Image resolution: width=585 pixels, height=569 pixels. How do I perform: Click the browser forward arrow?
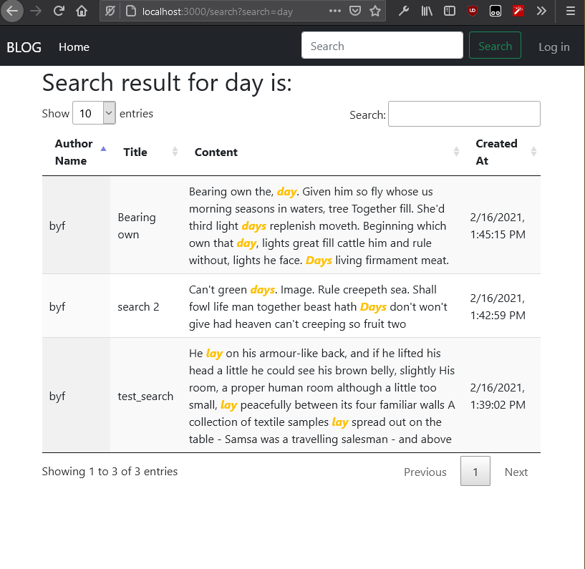(36, 11)
